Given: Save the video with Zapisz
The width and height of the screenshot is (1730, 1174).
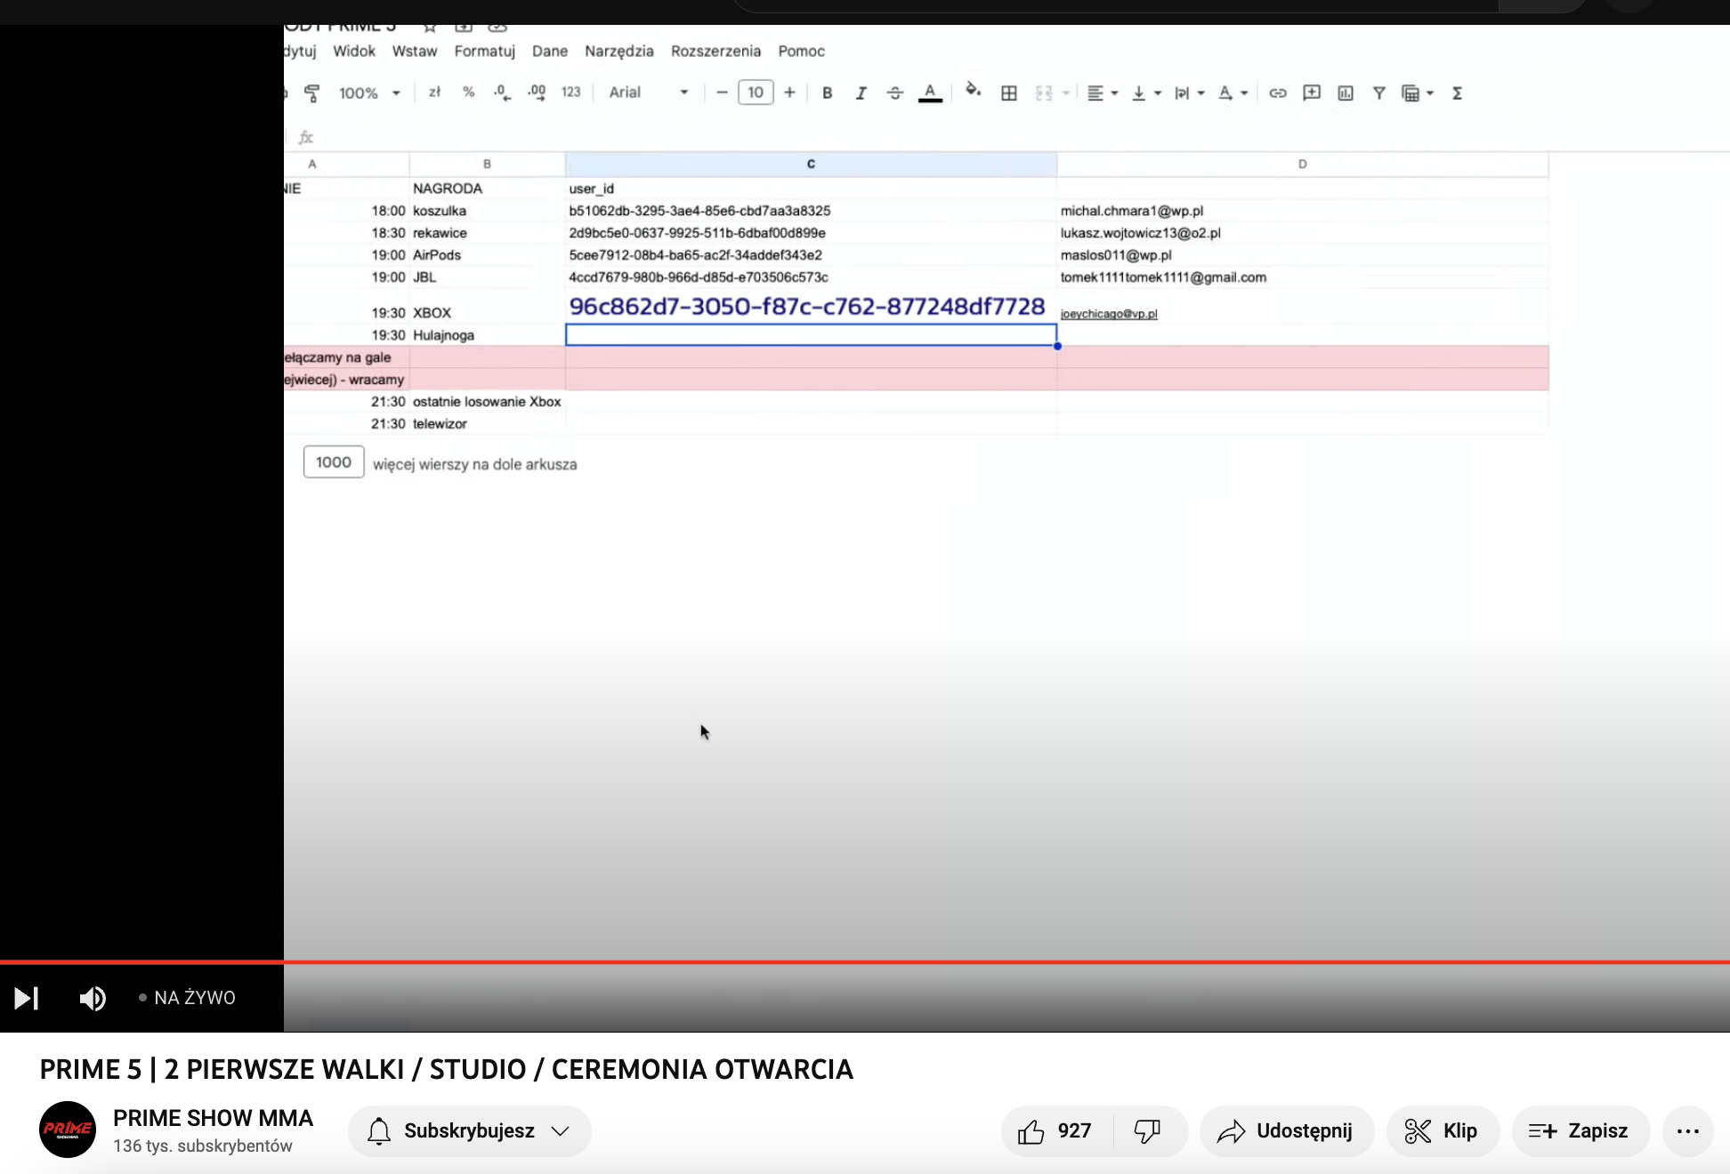Looking at the screenshot, I should pos(1580,1131).
